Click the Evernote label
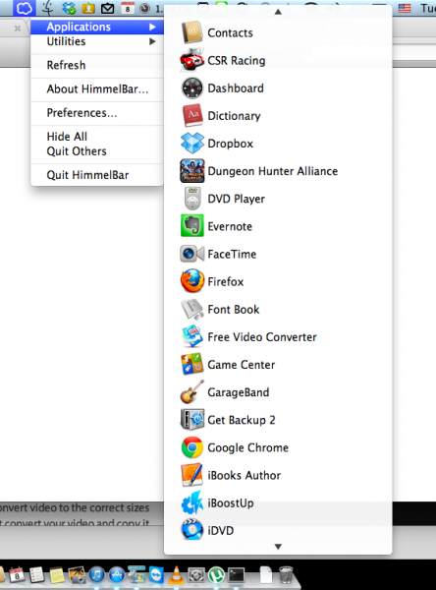436x590 pixels. 230,226
